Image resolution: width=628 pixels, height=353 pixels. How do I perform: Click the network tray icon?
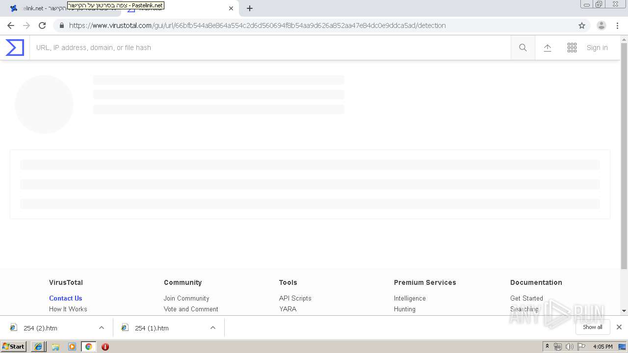pos(558,347)
